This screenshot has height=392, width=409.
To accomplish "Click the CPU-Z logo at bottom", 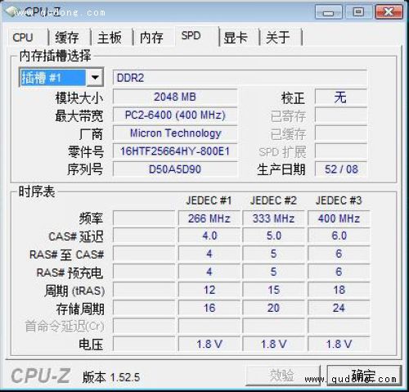I will (41, 376).
